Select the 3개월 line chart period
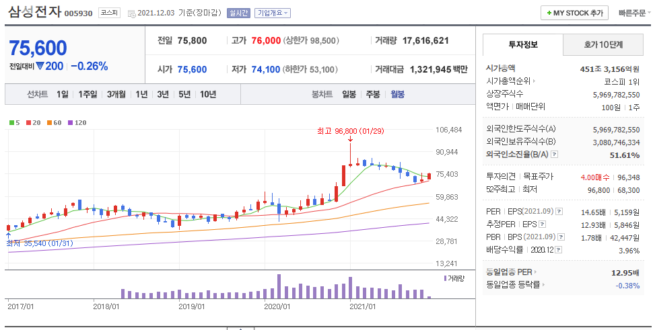Image resolution: width=653 pixels, height=330 pixels. pos(116,94)
